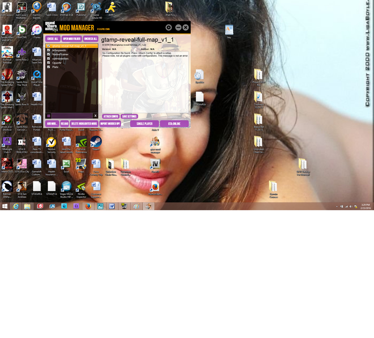Disable the openinteriors plugin checkbox

coord(49,58)
